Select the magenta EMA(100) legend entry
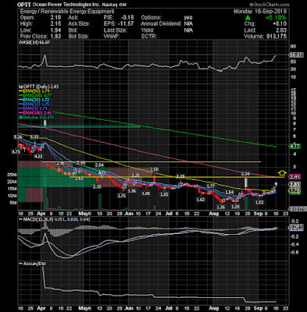This screenshot has height=312, width=307. click(35, 113)
